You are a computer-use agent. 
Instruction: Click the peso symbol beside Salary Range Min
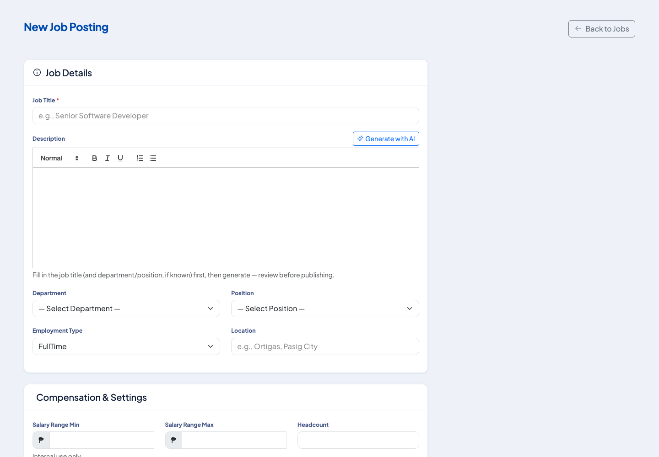(41, 440)
